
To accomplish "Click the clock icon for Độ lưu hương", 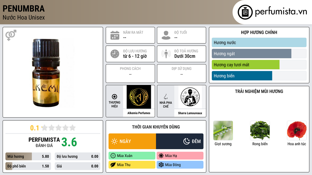I will 115,54.
